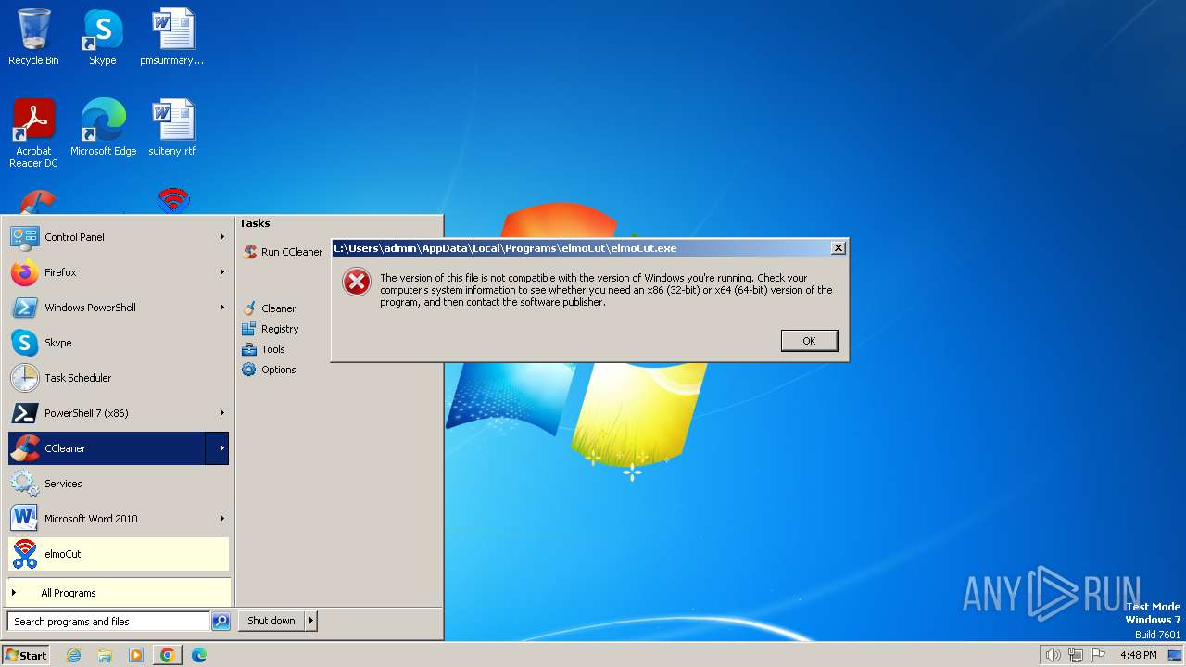Click OK in the elmoCut error dialog

(809, 341)
